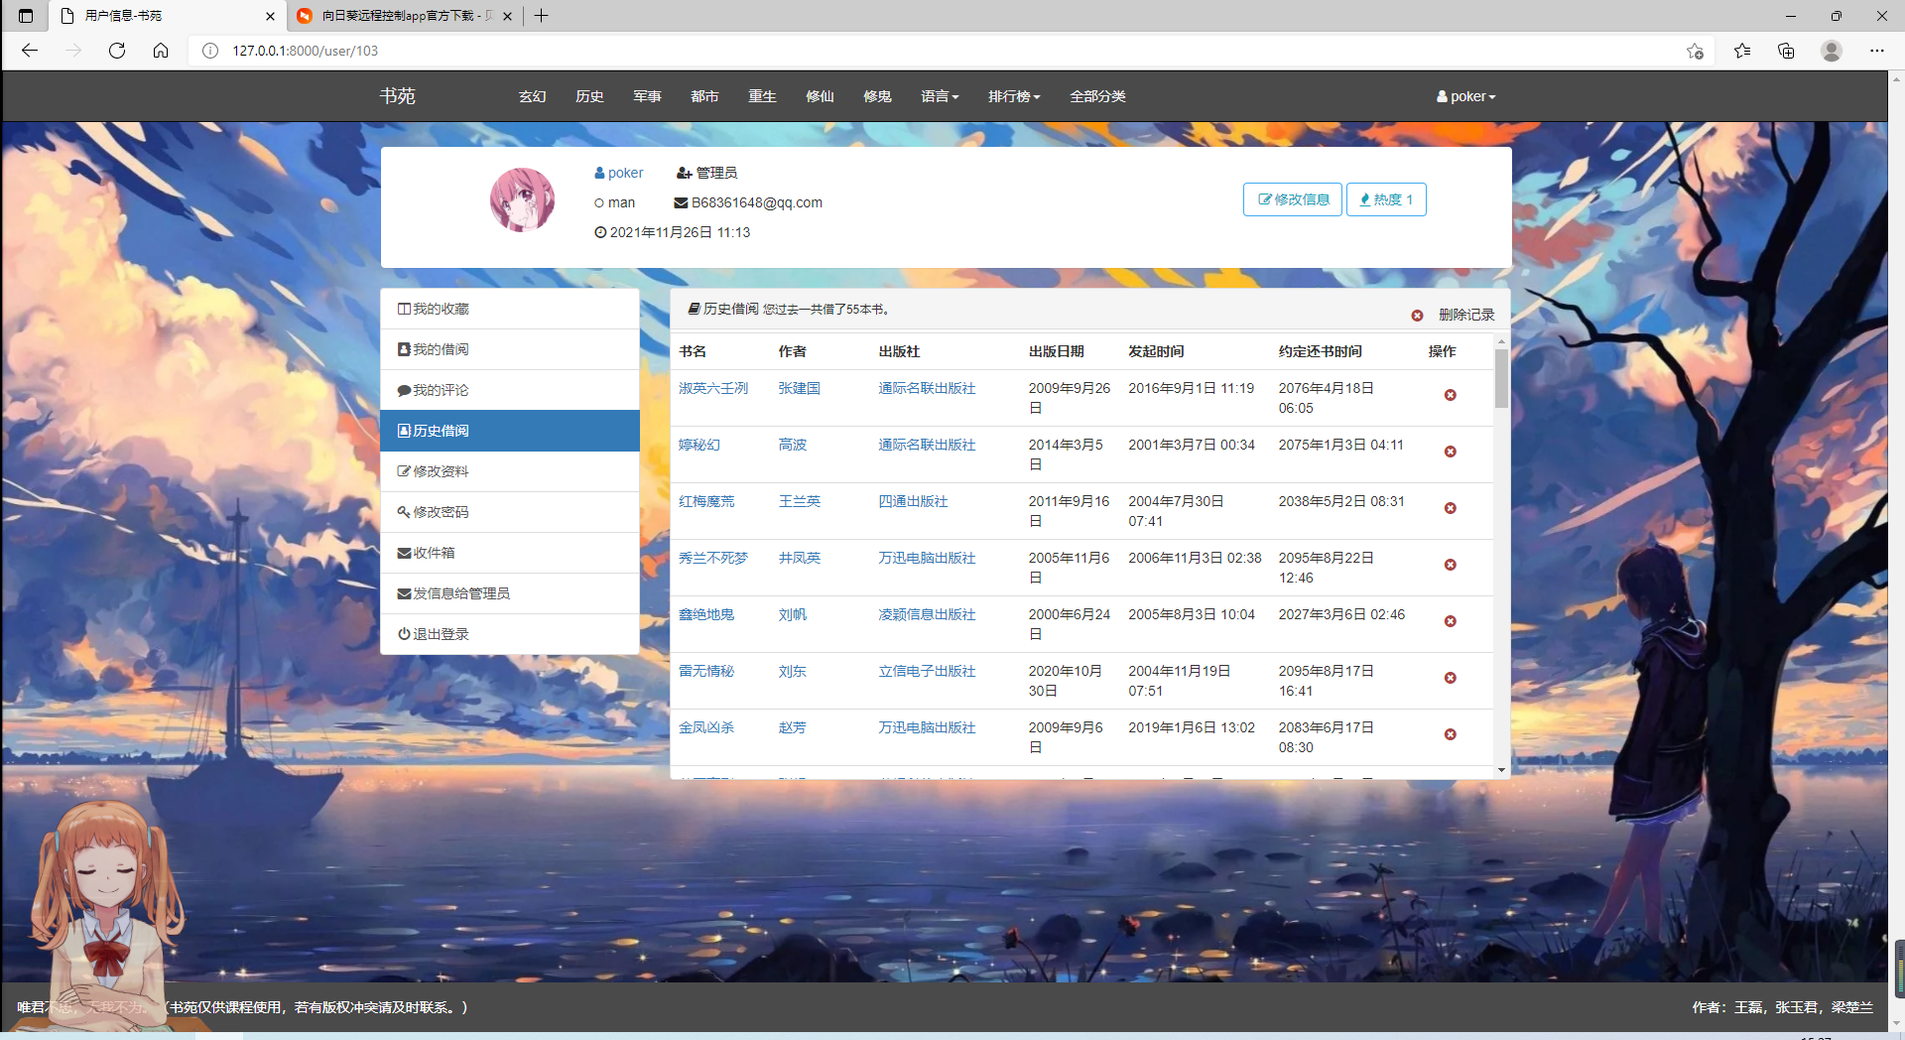Click the page scrollbar up arrow

pos(1897,77)
